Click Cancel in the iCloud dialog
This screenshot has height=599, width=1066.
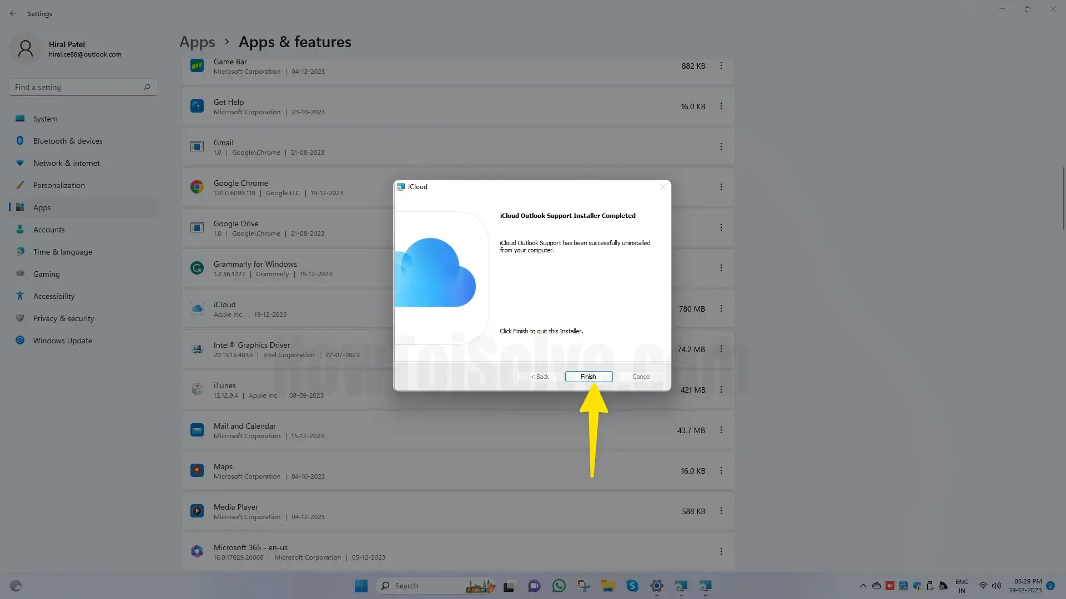(641, 377)
